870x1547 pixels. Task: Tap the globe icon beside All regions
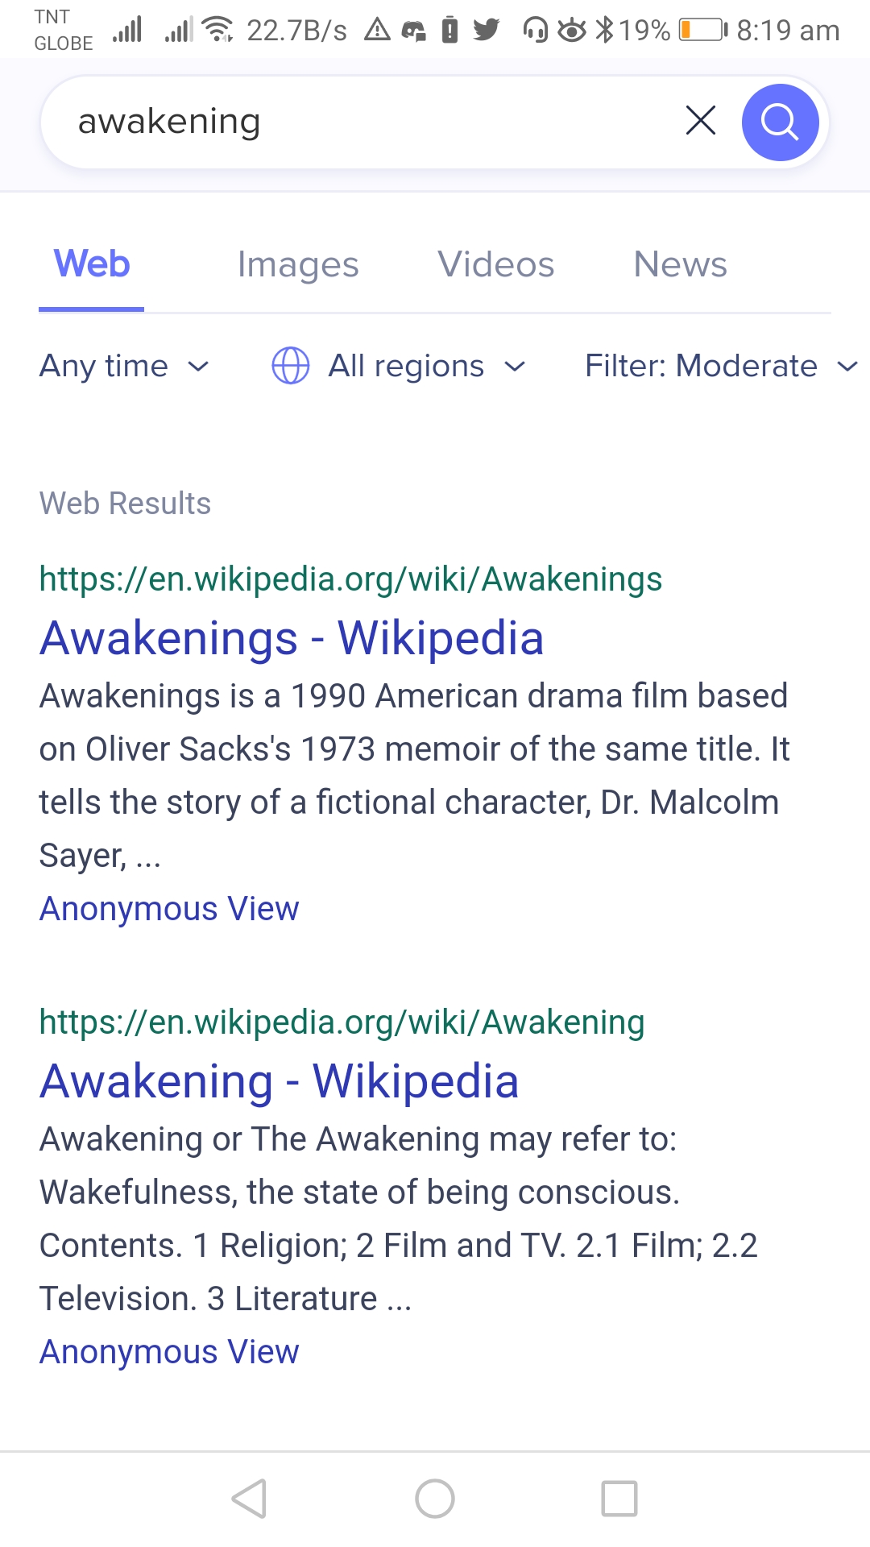point(291,366)
